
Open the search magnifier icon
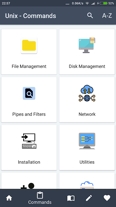pos(90,16)
